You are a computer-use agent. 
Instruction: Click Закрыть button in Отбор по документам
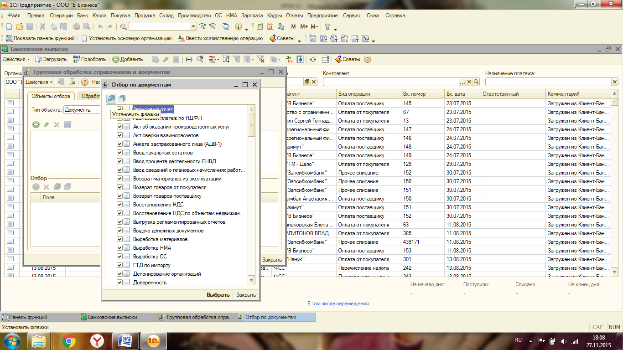tap(246, 295)
